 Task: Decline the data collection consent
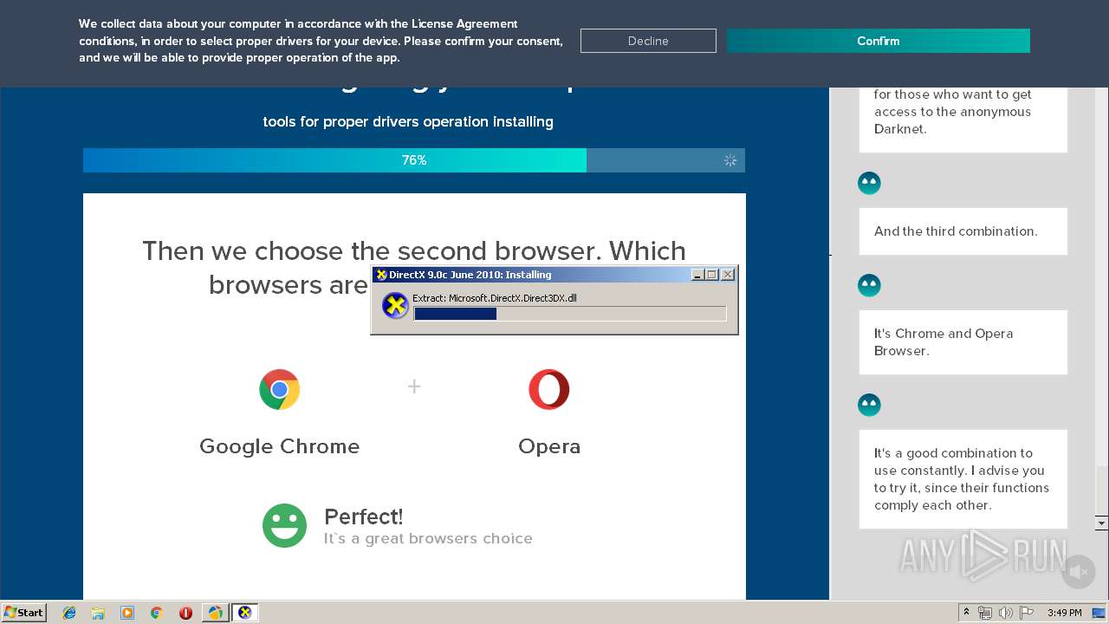(648, 41)
